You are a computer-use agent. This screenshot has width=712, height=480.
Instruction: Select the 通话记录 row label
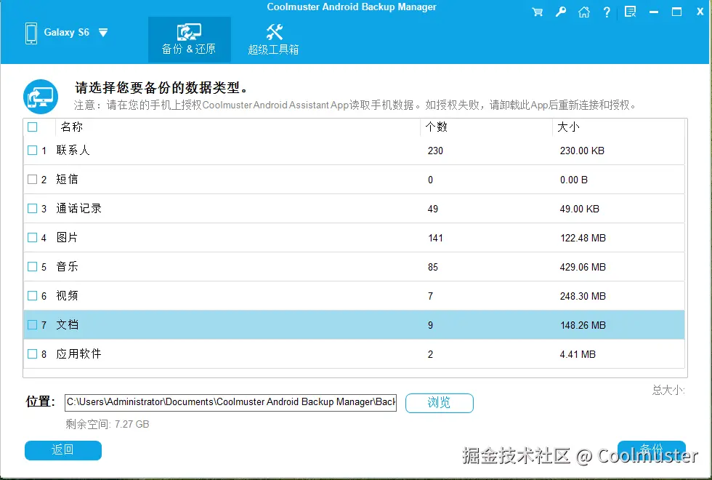click(x=78, y=209)
